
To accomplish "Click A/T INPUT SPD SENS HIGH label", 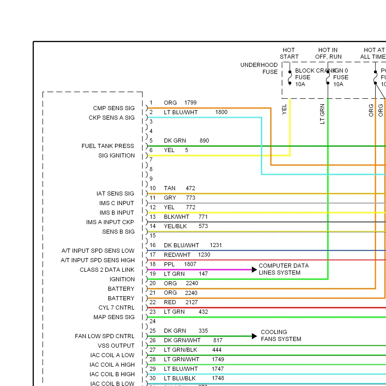I will click(98, 260).
